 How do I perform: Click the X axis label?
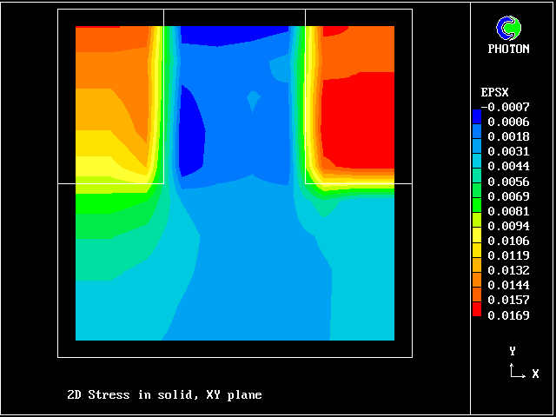click(x=535, y=374)
